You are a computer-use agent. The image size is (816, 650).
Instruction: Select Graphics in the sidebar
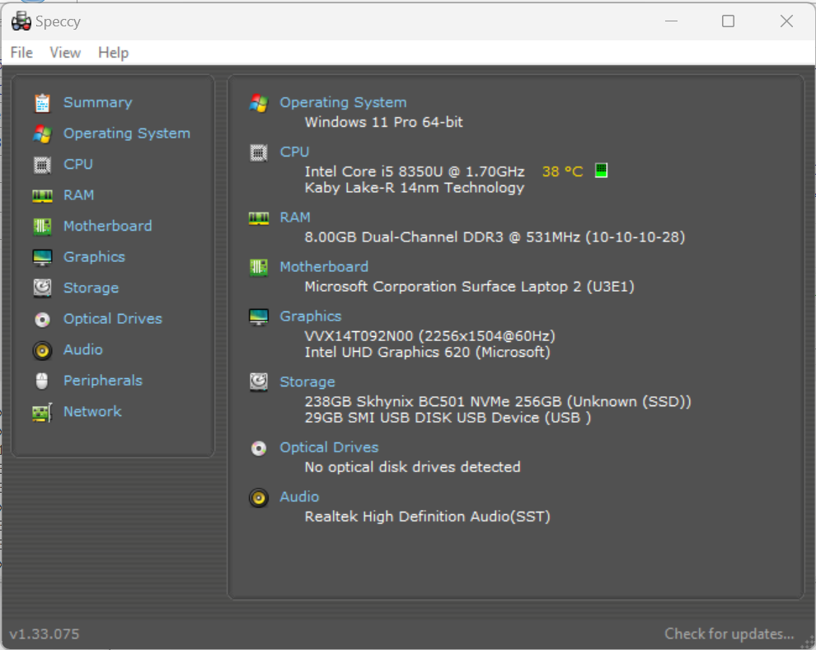click(94, 257)
